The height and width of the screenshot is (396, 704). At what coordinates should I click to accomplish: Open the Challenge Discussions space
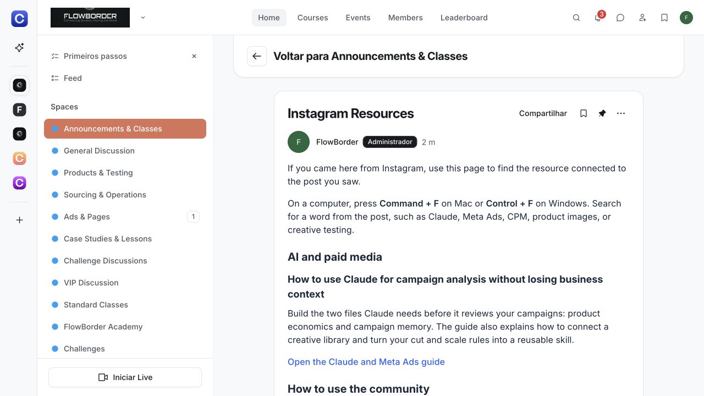pyautogui.click(x=125, y=261)
